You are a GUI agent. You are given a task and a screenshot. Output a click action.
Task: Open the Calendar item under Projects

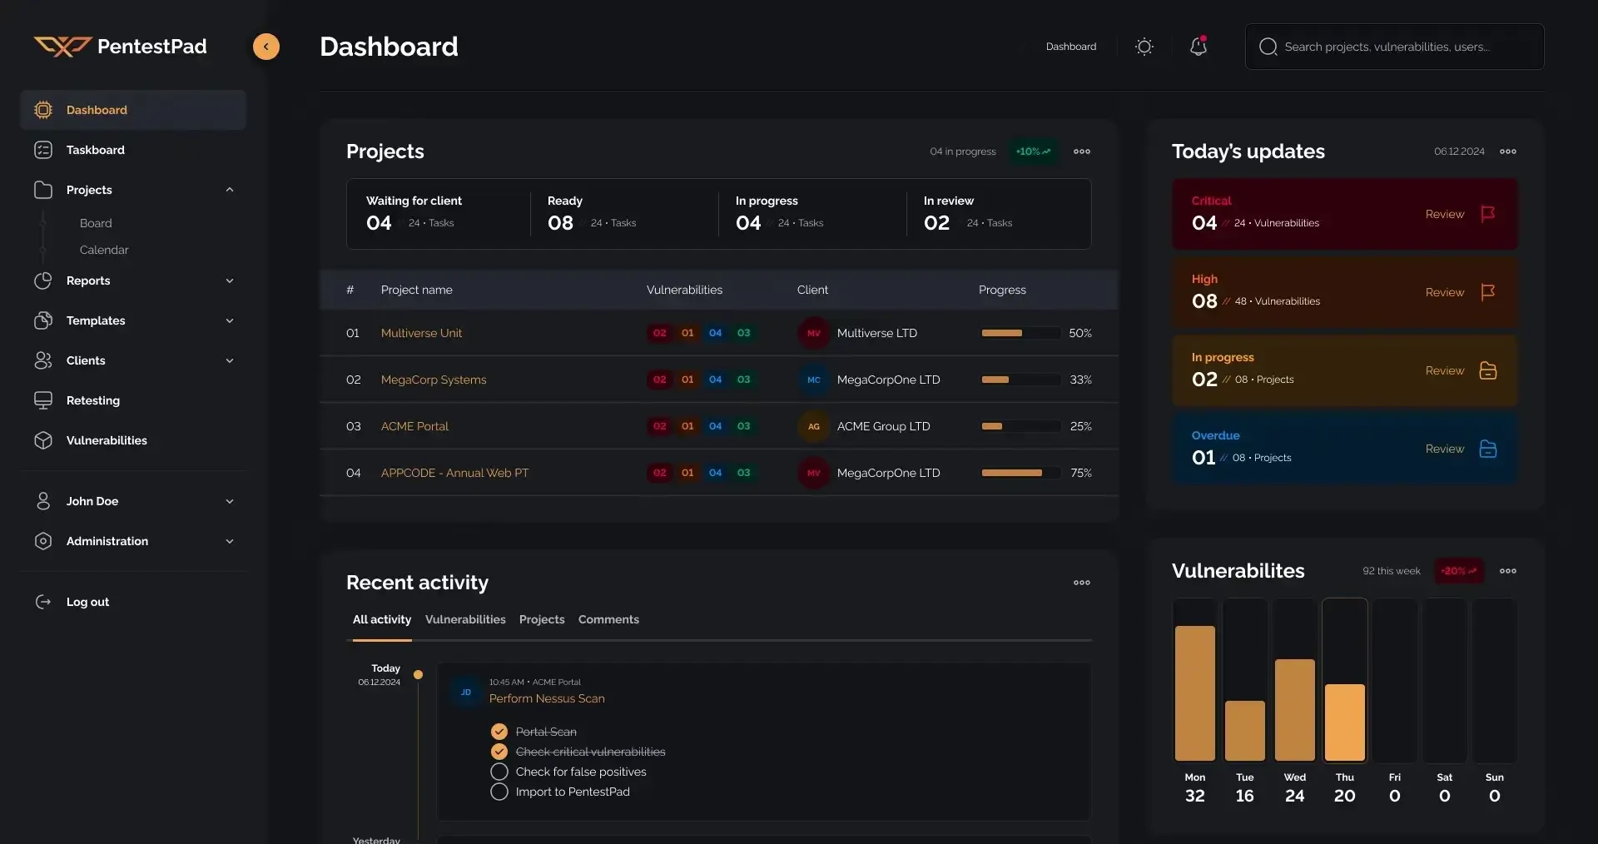click(x=104, y=250)
